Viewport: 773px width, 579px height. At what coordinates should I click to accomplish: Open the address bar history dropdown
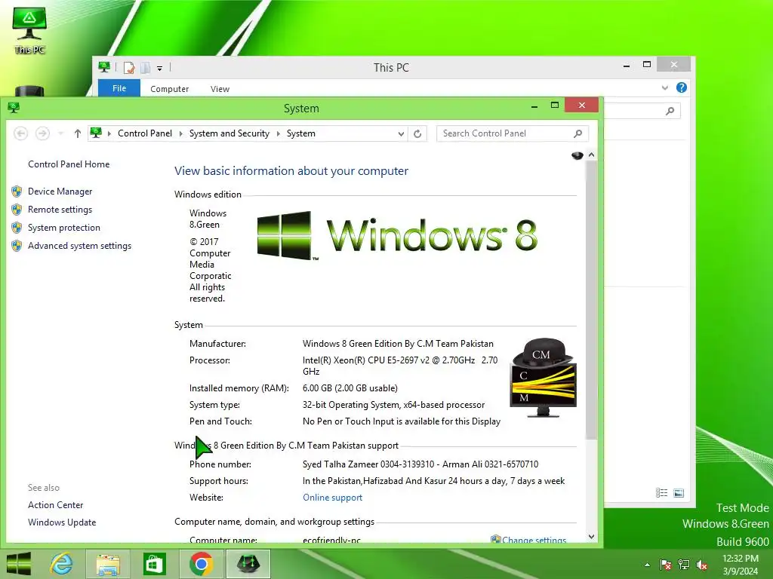point(401,133)
